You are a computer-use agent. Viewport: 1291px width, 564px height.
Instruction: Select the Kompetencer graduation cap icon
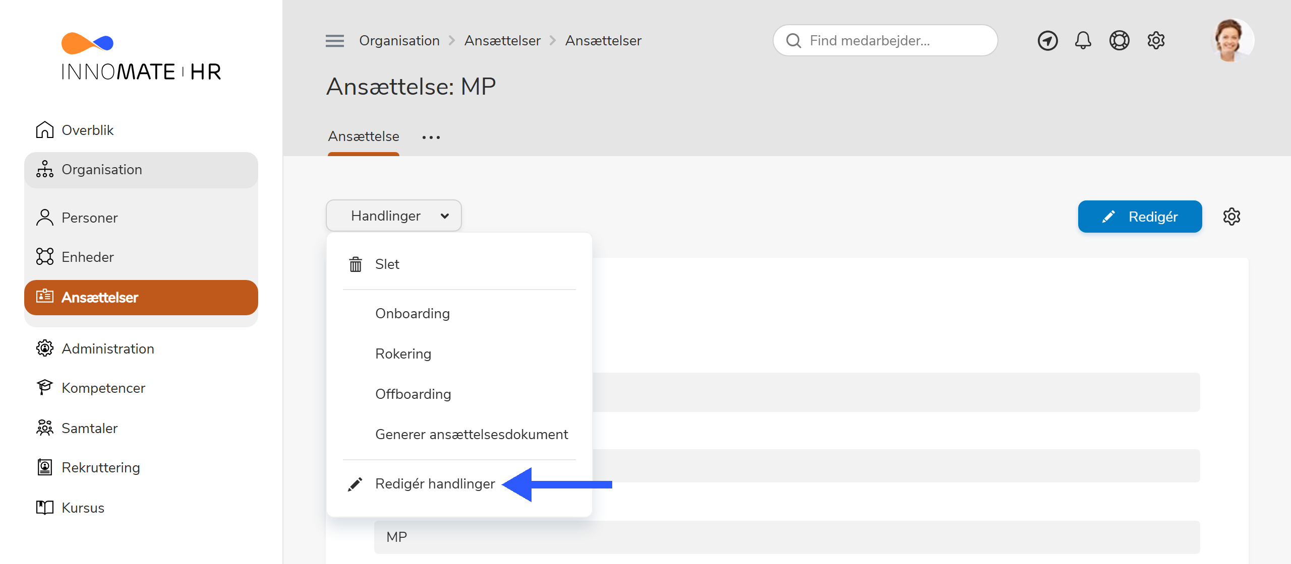click(45, 387)
